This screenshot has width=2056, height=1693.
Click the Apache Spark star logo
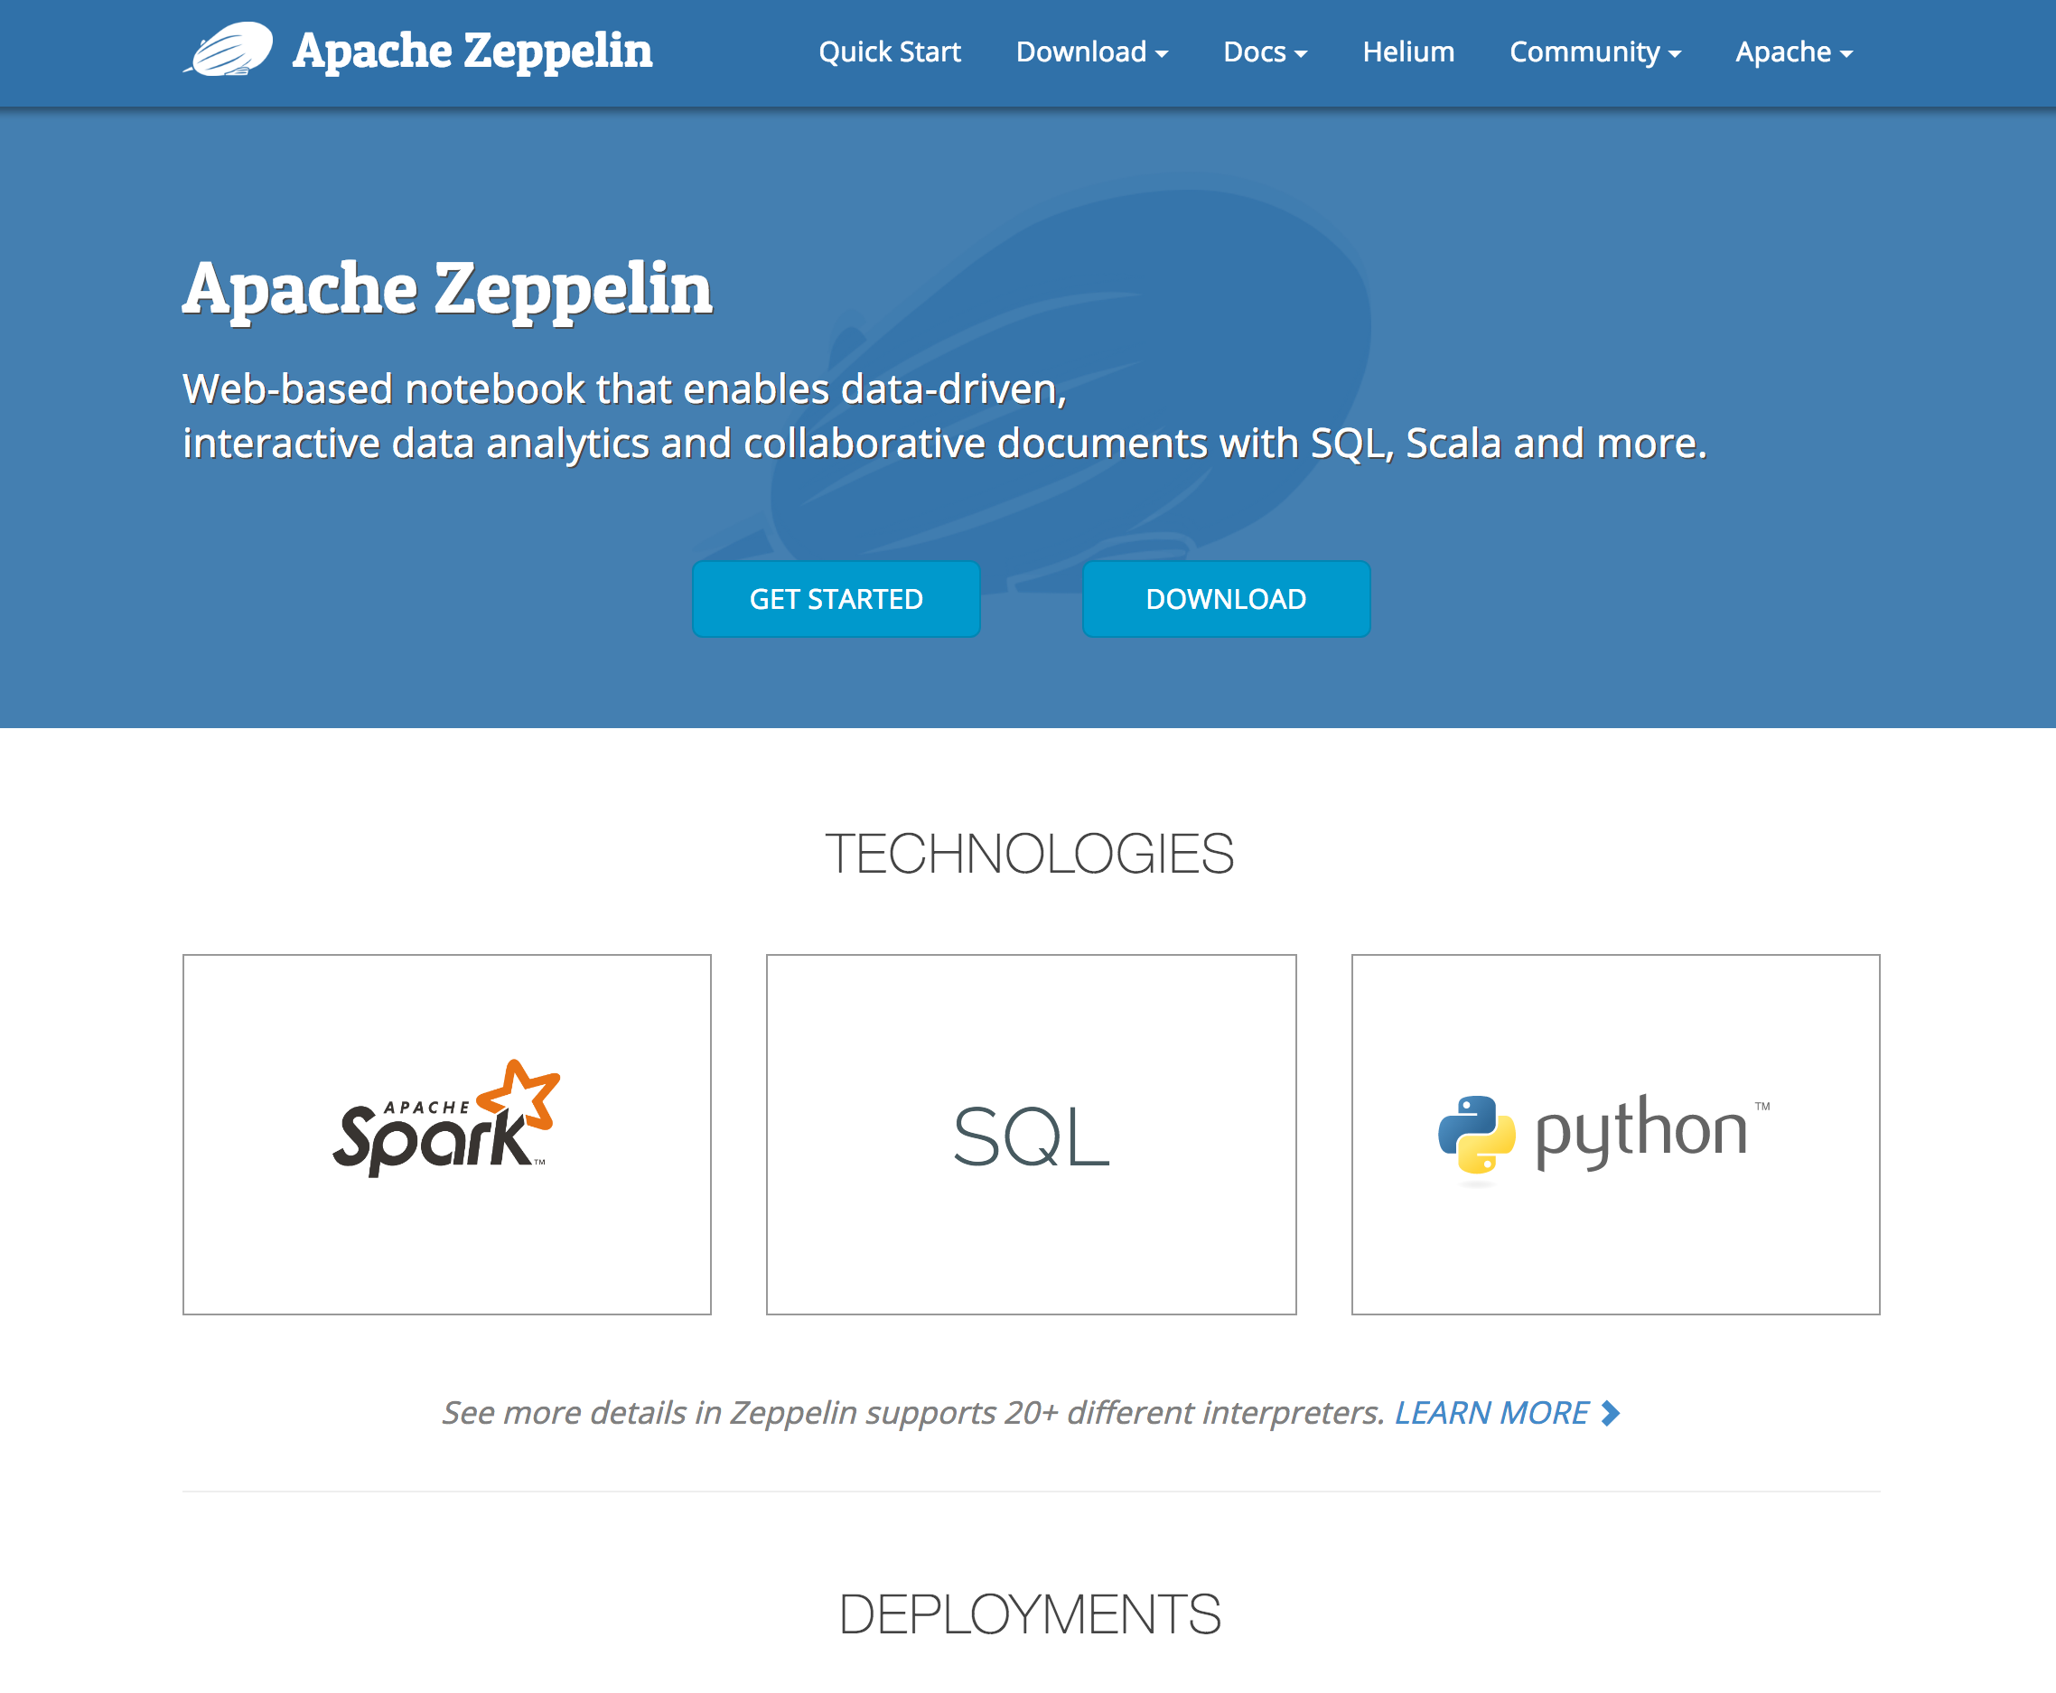click(x=520, y=1094)
